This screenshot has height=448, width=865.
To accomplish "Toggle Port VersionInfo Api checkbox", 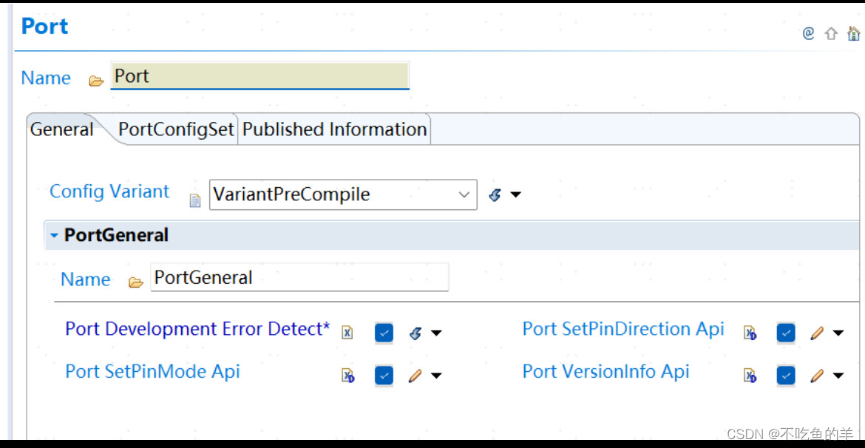I will [786, 376].
